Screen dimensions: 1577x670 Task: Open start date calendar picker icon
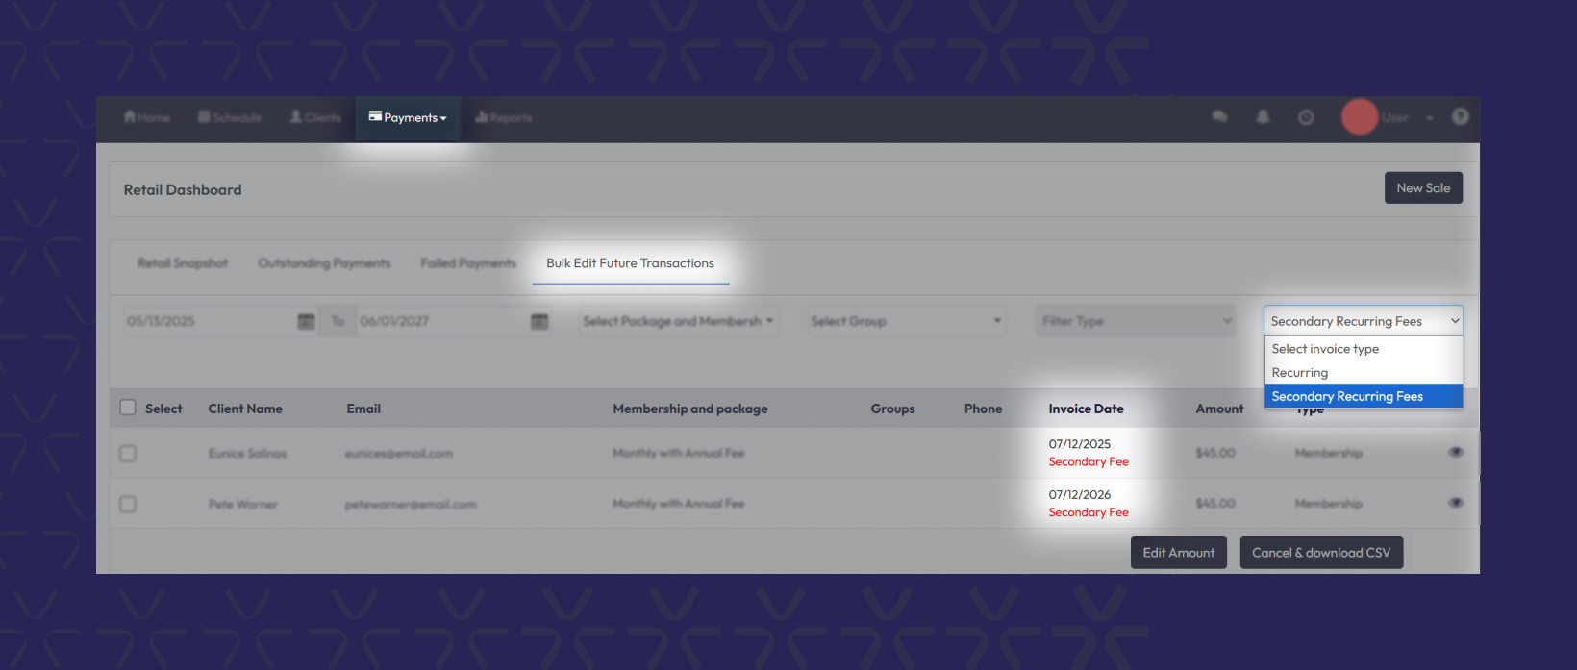(306, 321)
